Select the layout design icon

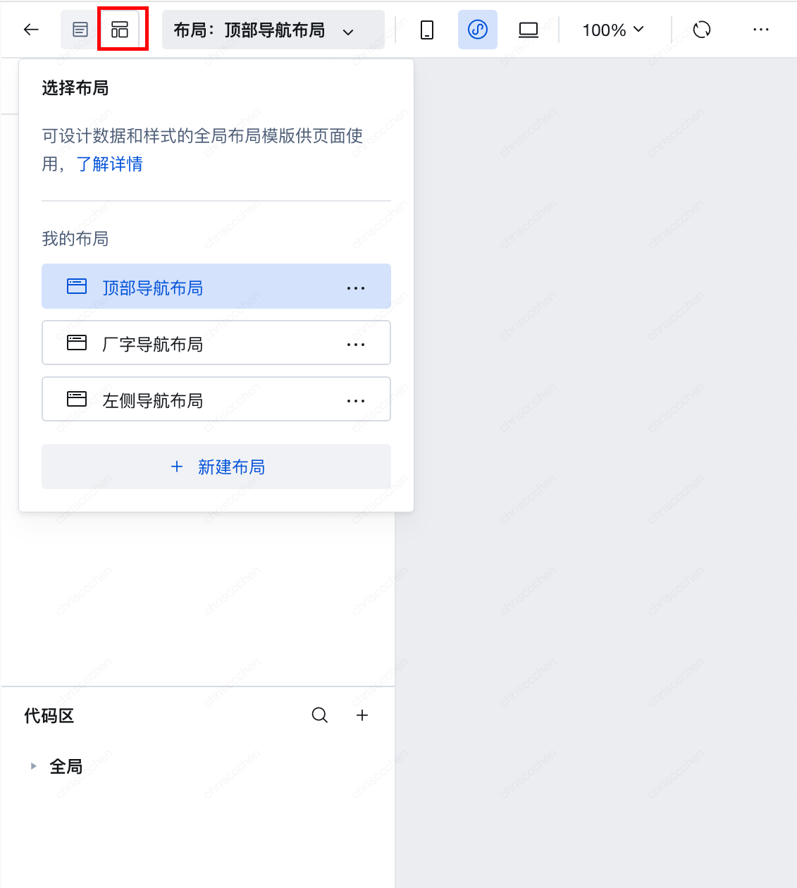coord(120,30)
